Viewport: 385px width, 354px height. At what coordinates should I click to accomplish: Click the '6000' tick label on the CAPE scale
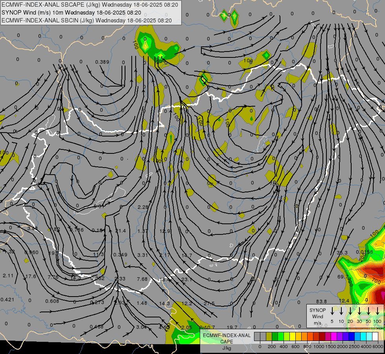pyautogui.click(x=378, y=347)
